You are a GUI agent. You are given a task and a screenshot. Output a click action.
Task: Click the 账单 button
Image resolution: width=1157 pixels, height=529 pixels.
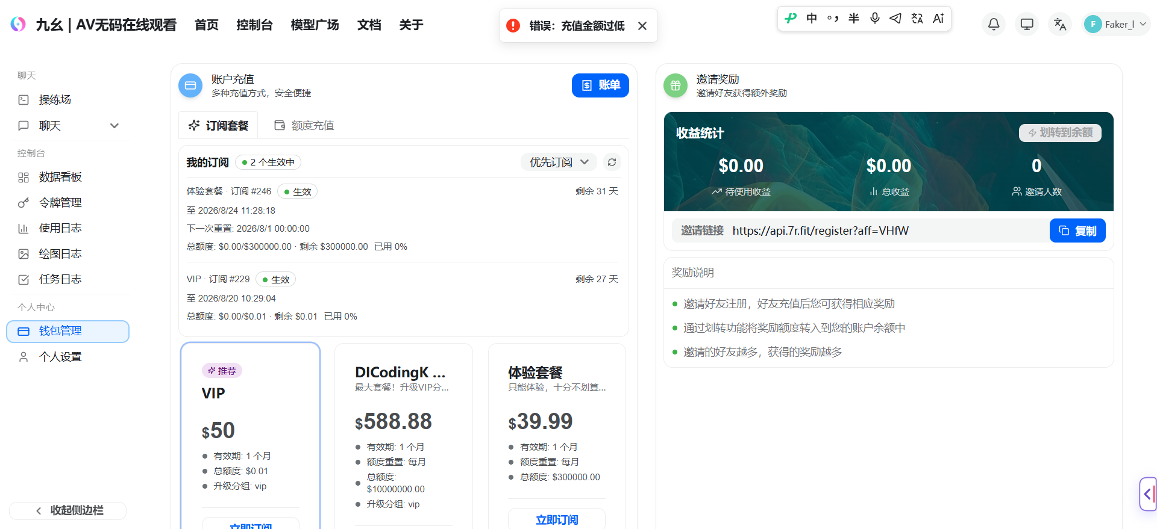pyautogui.click(x=600, y=85)
